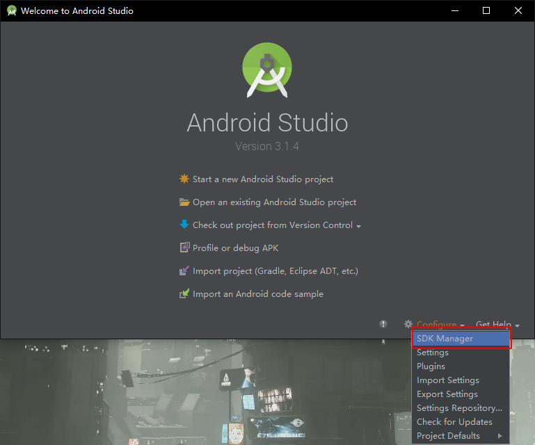Open Plugins from Configure menu
Image resolution: width=535 pixels, height=445 pixels.
461,366
